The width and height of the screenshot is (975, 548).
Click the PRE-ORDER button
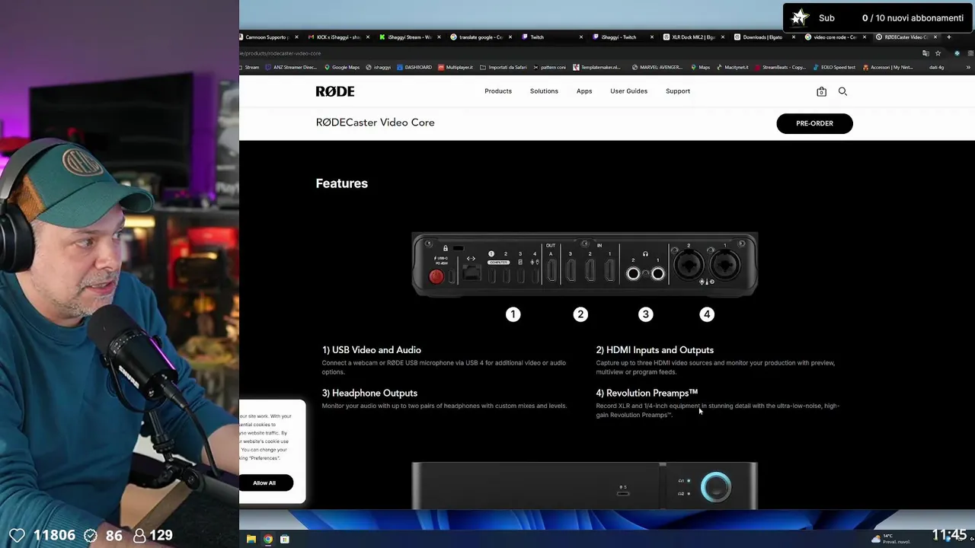[814, 123]
